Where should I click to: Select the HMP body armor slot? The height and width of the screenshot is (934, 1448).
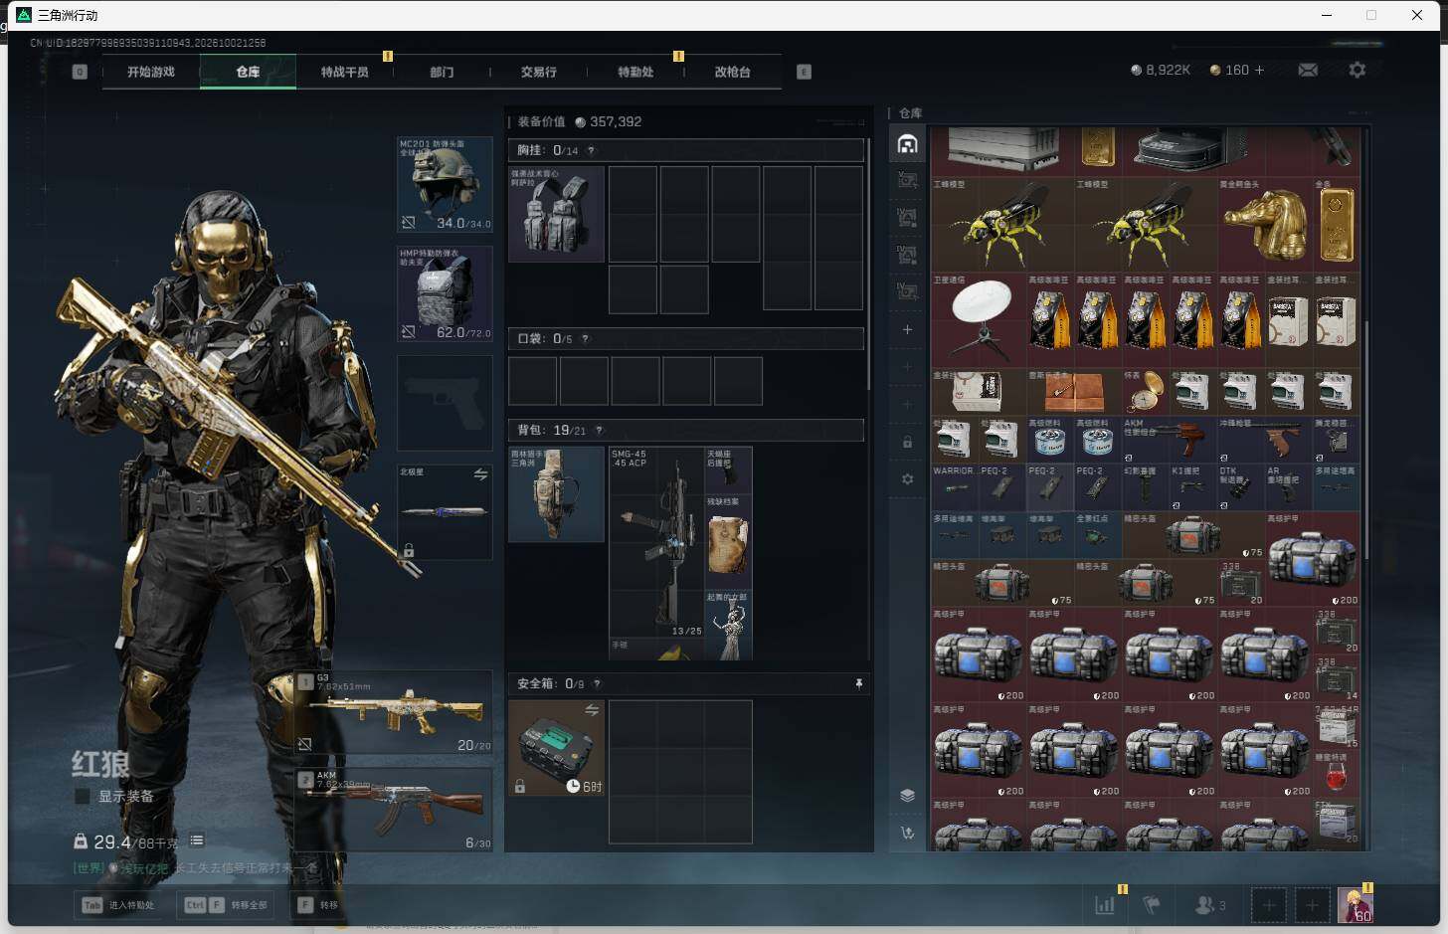[445, 294]
